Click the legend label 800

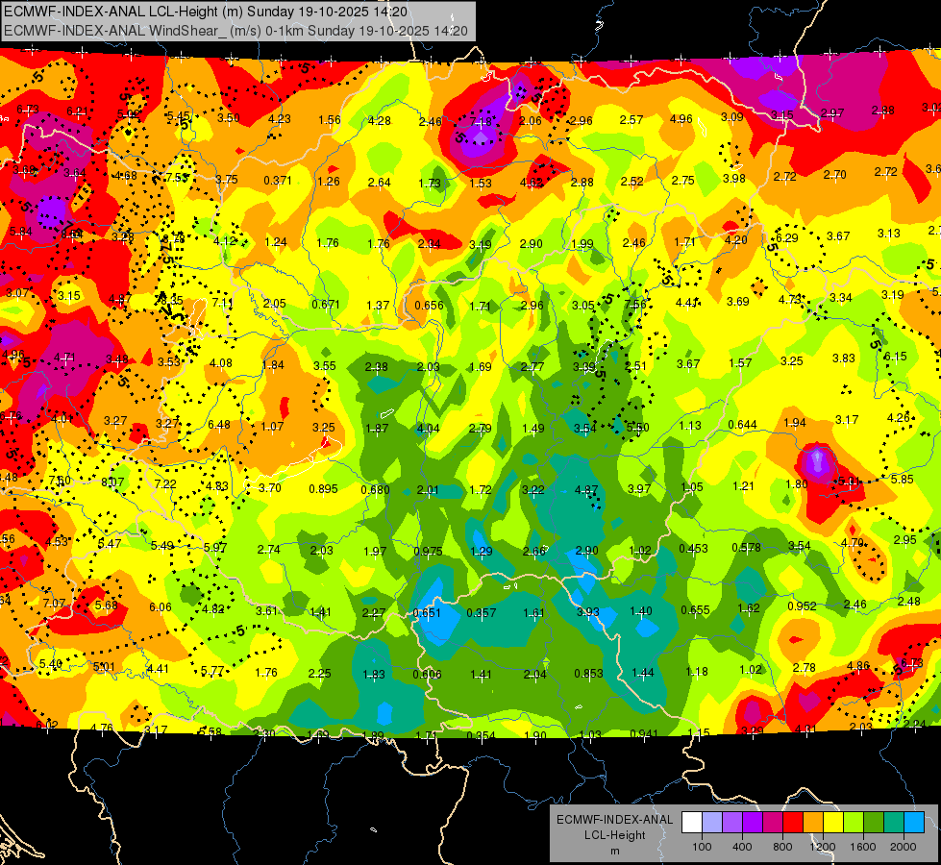click(x=782, y=847)
